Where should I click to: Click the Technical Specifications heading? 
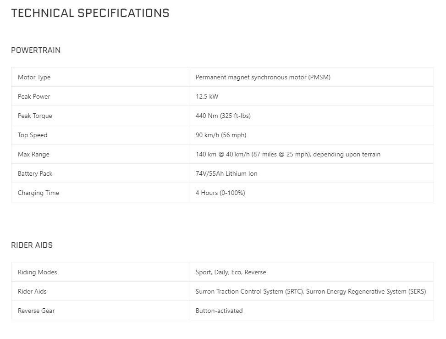click(90, 13)
